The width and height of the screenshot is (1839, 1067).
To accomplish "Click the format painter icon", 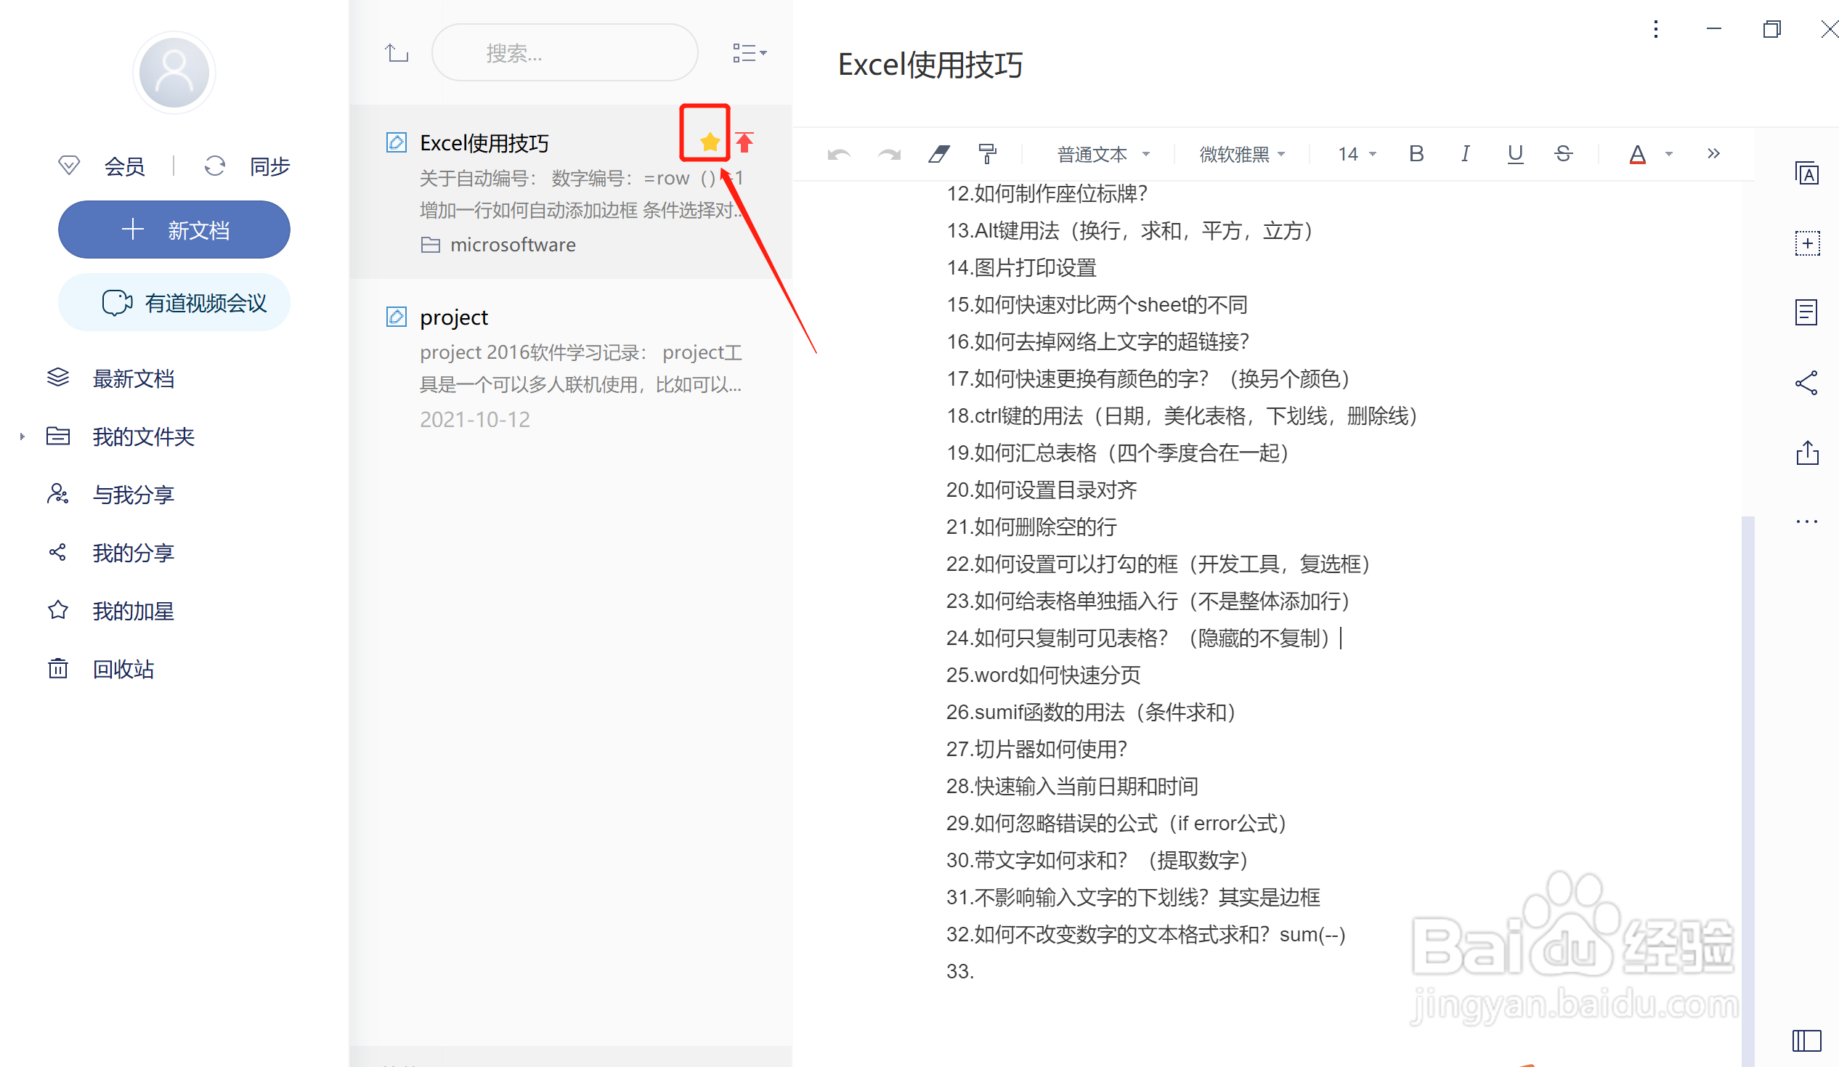I will pos(986,154).
